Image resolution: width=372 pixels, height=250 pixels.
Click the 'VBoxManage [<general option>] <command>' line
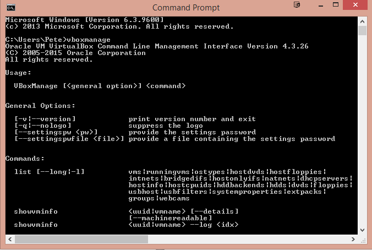[x=100, y=86]
